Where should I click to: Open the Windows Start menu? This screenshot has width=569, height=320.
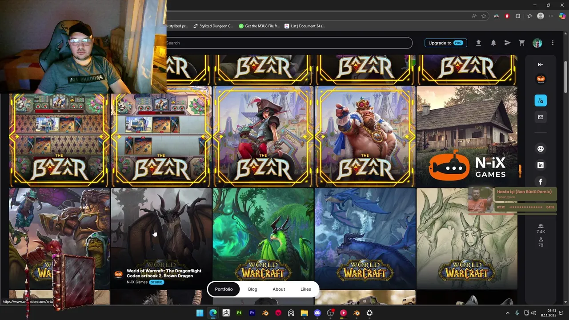pyautogui.click(x=200, y=313)
